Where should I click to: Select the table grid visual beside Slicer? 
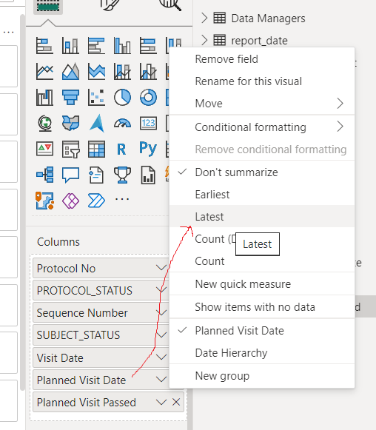[96, 149]
